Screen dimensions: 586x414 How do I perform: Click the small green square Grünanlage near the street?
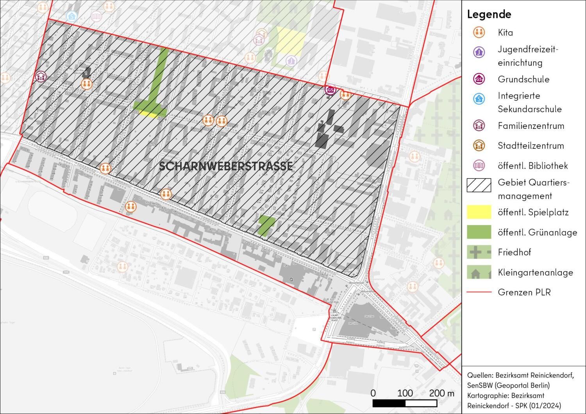[266, 226]
